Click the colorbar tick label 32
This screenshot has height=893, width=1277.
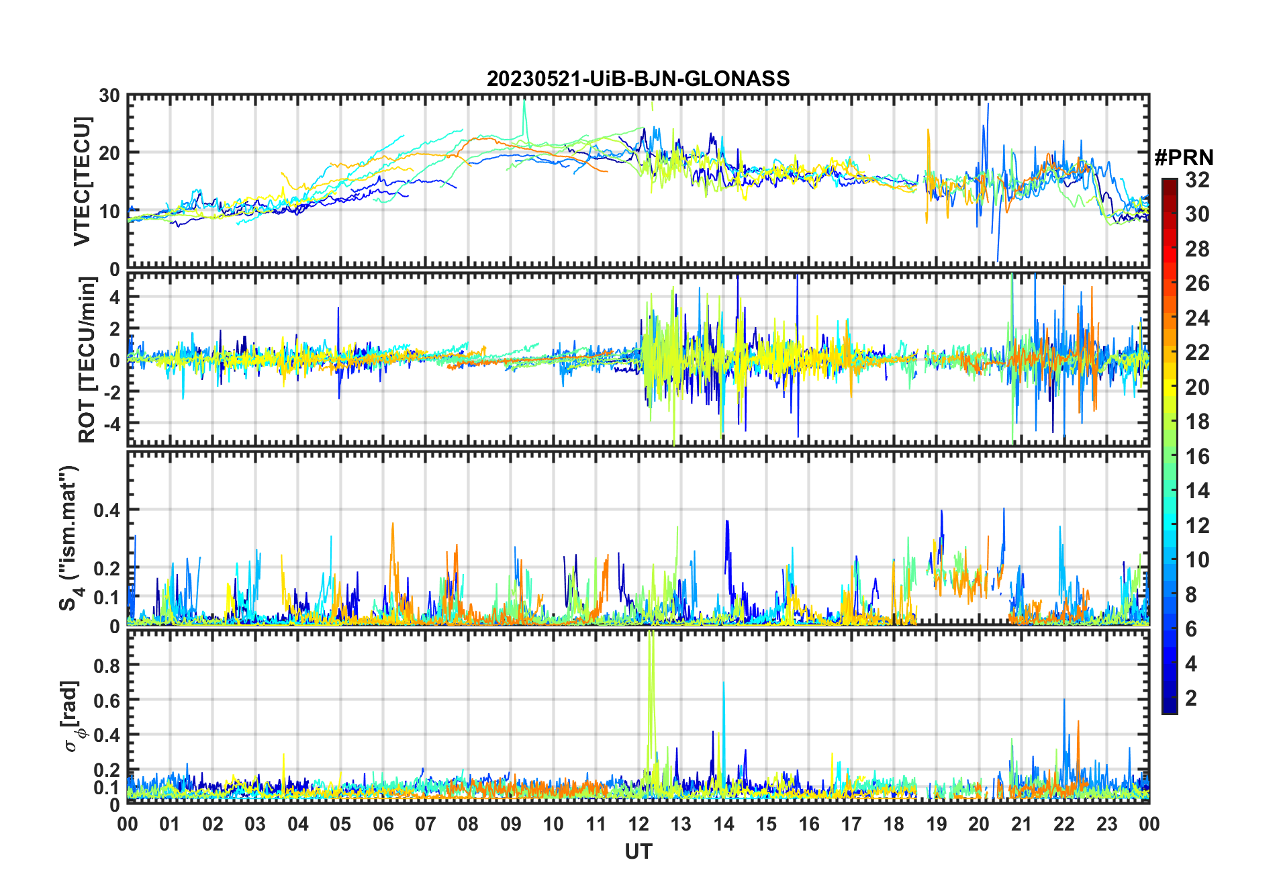1197,180
